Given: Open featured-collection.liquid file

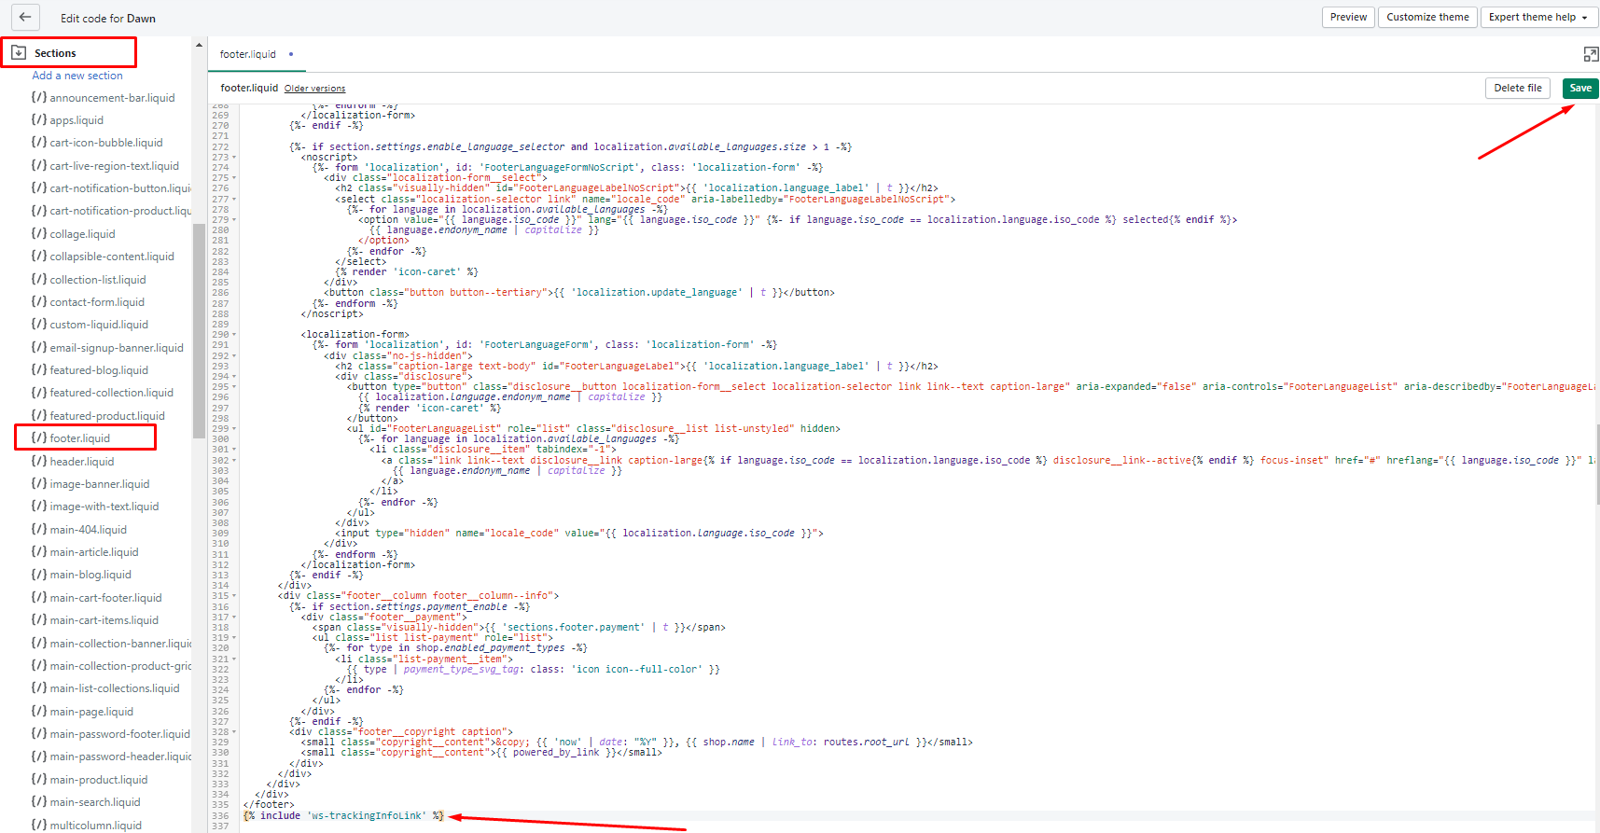Looking at the screenshot, I should [x=112, y=393].
